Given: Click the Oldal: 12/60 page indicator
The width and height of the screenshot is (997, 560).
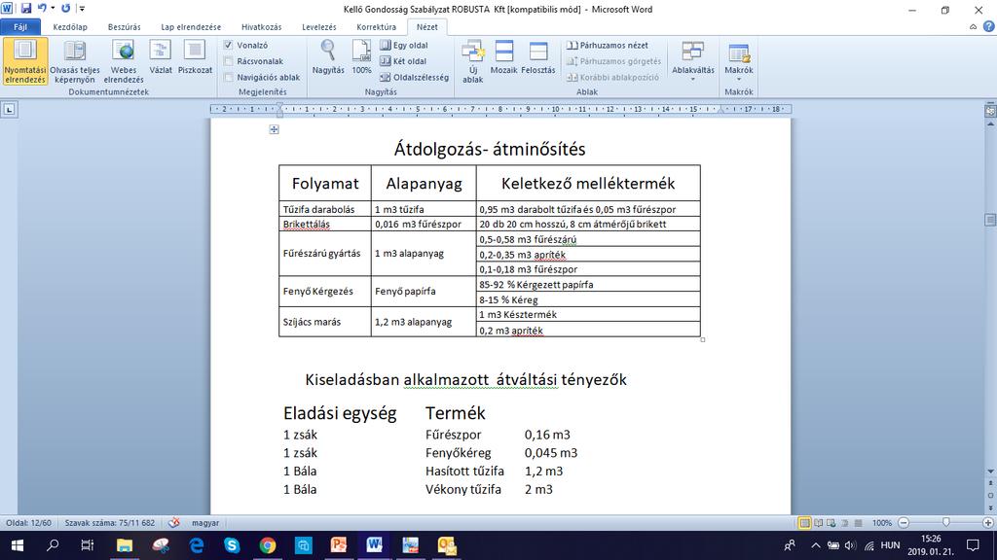Looking at the screenshot, I should coord(28,523).
